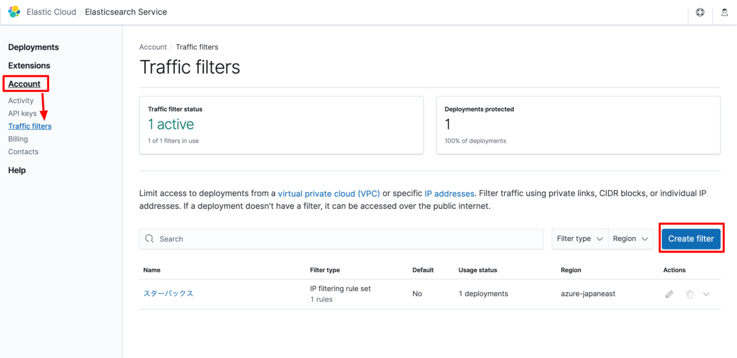Click Account breadcrumb link
Screen dimensions: 737x358
[x=153, y=47]
